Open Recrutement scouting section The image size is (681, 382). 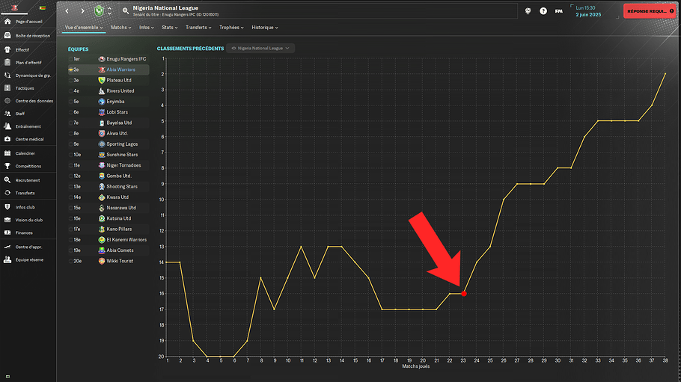click(28, 180)
